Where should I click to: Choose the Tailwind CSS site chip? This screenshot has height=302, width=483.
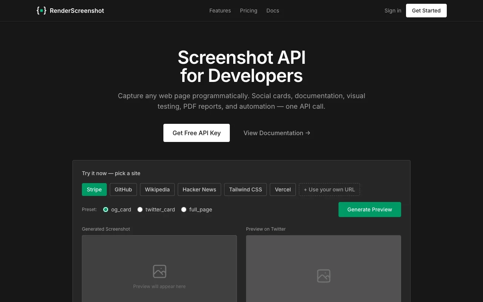point(246,190)
